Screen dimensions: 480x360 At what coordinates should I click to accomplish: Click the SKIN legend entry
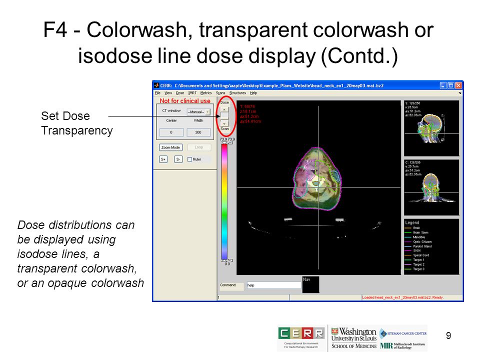[416, 250]
